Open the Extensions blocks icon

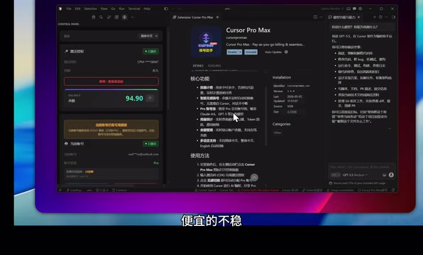pyautogui.click(x=116, y=17)
